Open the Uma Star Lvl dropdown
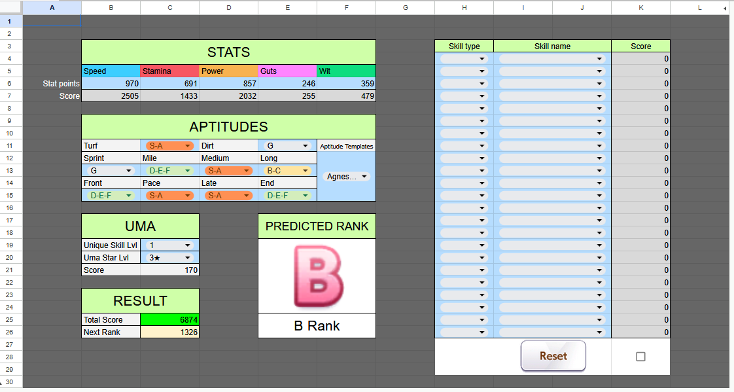Viewport: 734px width, 392px height. [x=169, y=258]
